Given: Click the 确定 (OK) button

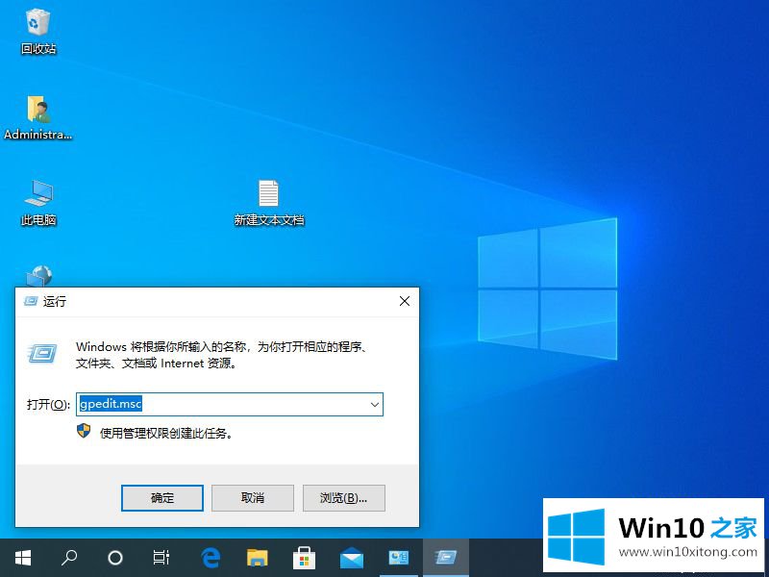Looking at the screenshot, I should click(162, 497).
